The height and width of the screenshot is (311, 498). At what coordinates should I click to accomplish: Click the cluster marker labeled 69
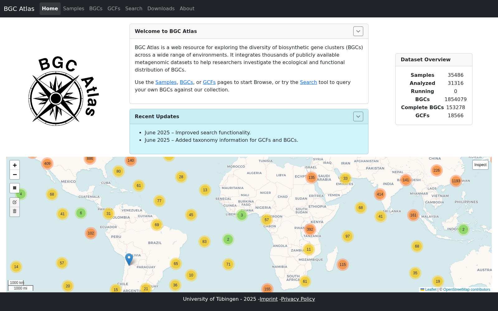click(x=157, y=225)
